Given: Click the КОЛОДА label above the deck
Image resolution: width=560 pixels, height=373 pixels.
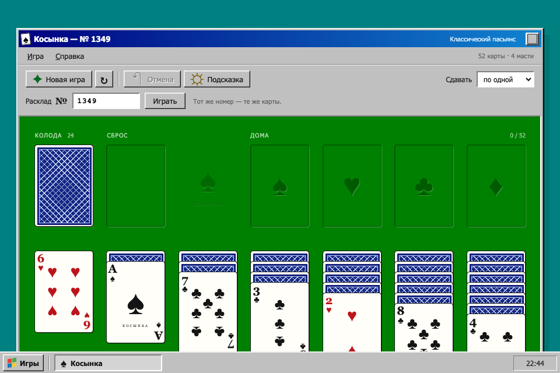Looking at the screenshot, I should [x=48, y=135].
